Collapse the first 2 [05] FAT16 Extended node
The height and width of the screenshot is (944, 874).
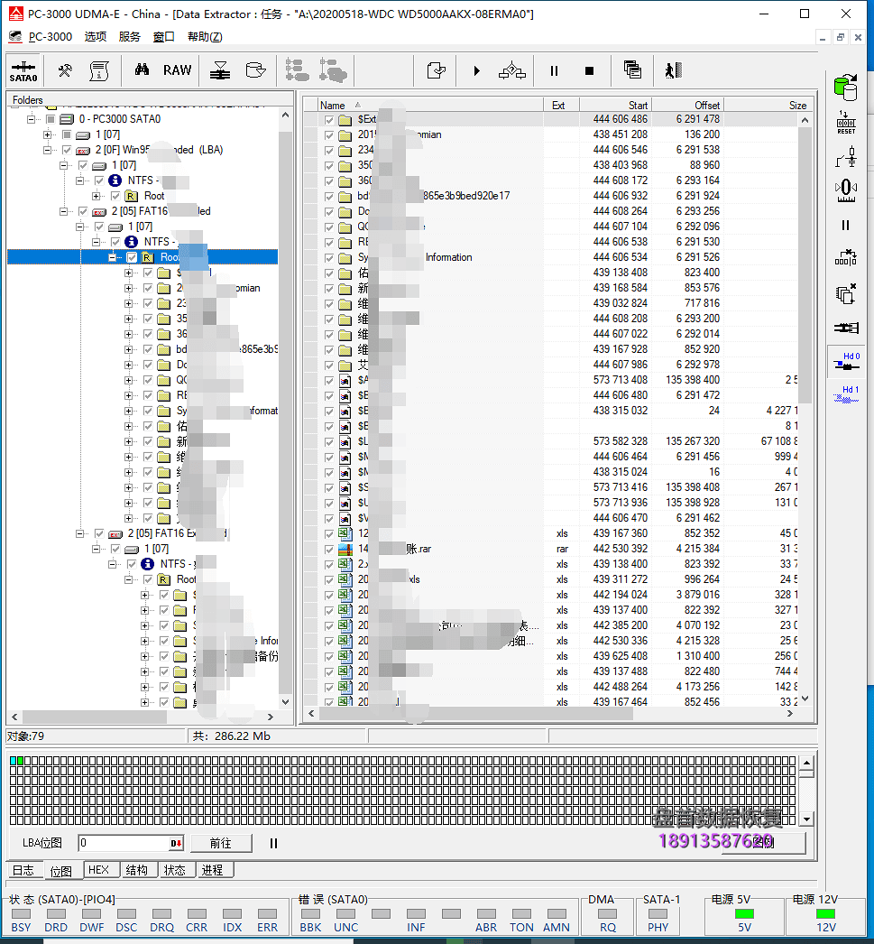(x=63, y=210)
